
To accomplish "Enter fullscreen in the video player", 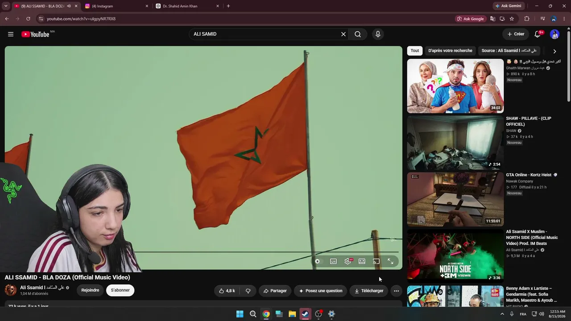I will 390,261.
